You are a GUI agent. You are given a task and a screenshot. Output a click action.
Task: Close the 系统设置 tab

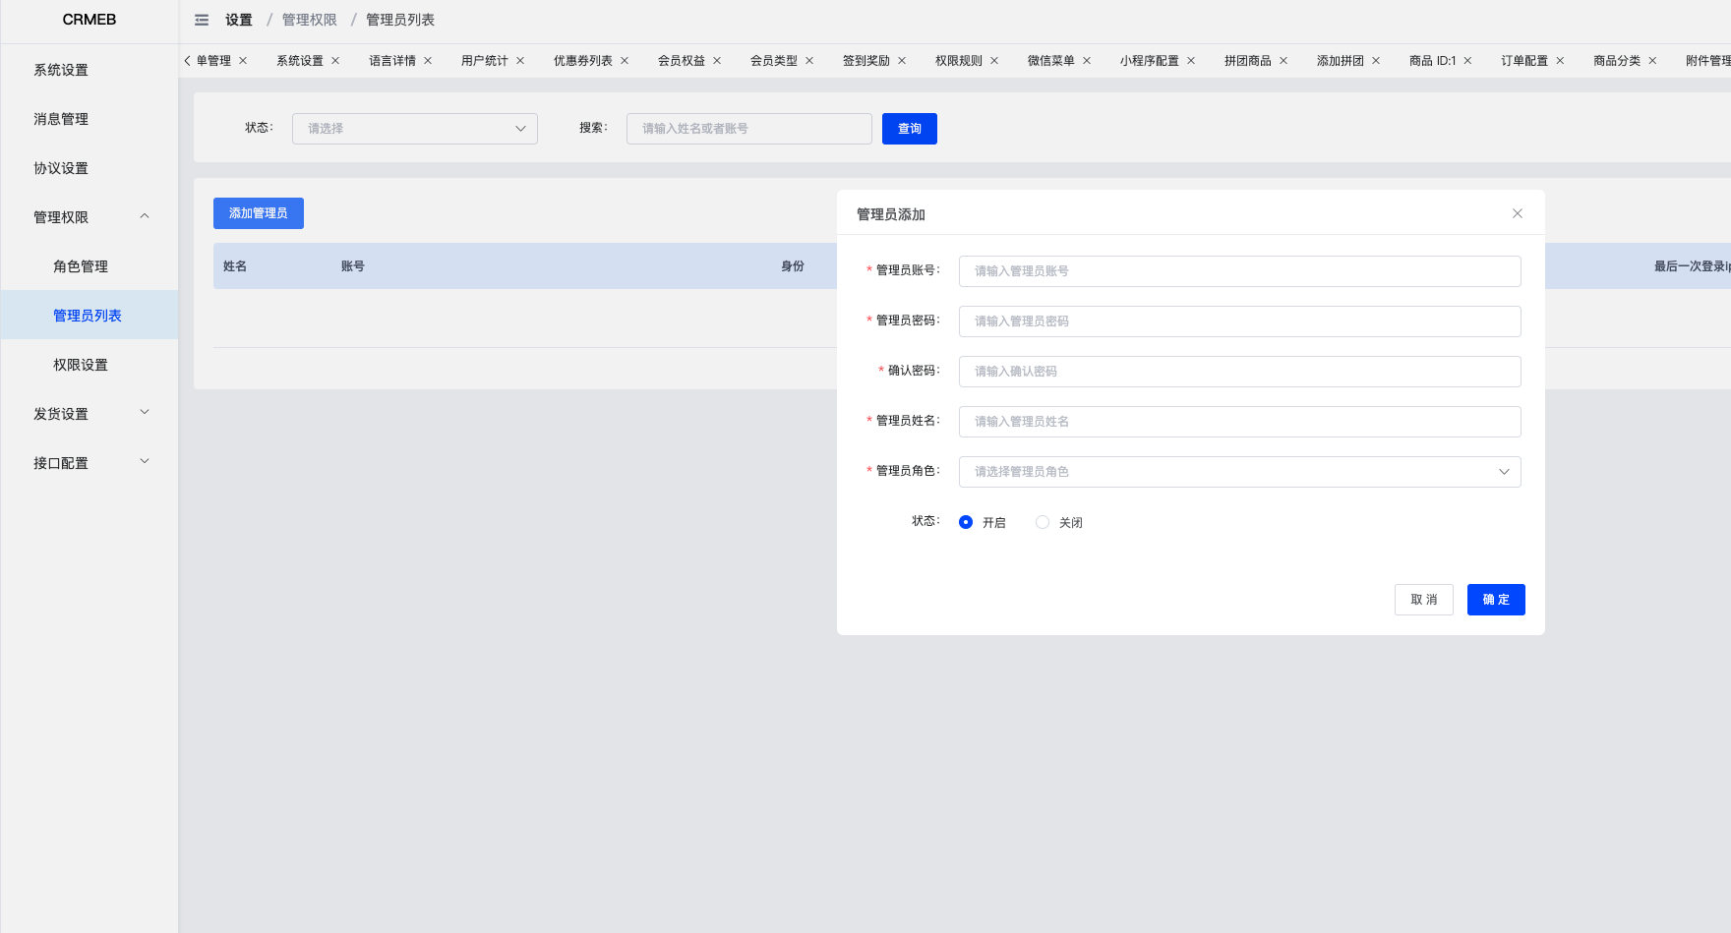pyautogui.click(x=335, y=61)
